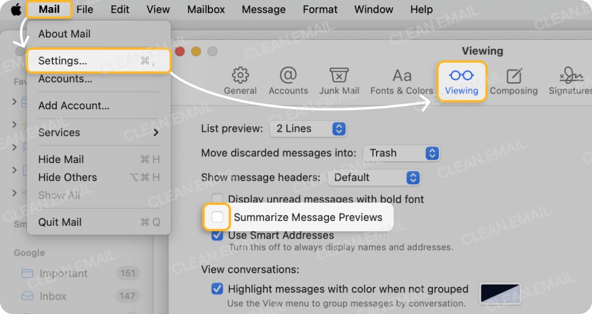Open the Inbox mailbox in sidebar

[52, 296]
